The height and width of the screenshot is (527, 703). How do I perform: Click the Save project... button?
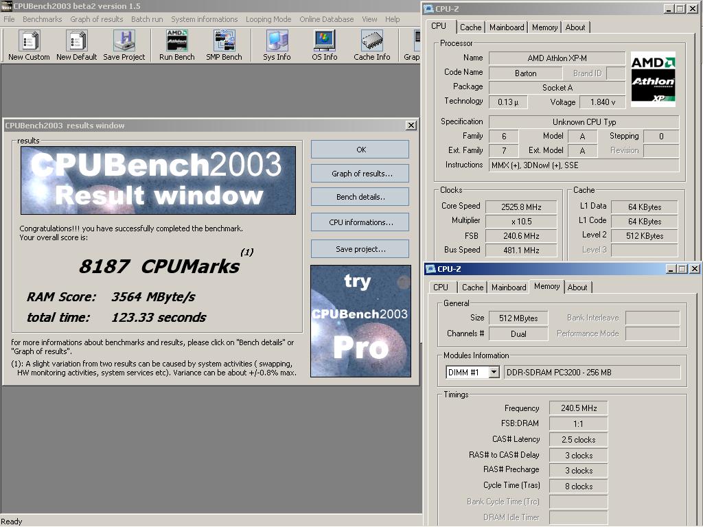360,249
